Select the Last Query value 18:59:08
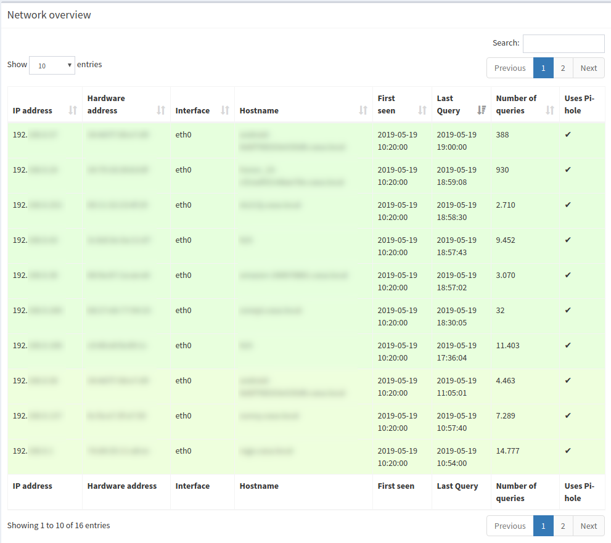 pos(452,182)
